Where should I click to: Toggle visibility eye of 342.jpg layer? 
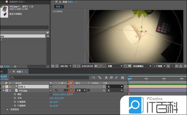tap(51, 90)
